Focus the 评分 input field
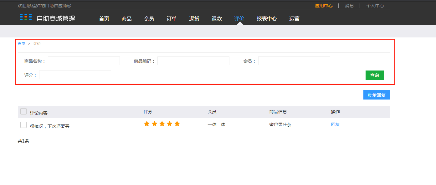The width and height of the screenshot is (436, 185). pyautogui.click(x=75, y=75)
